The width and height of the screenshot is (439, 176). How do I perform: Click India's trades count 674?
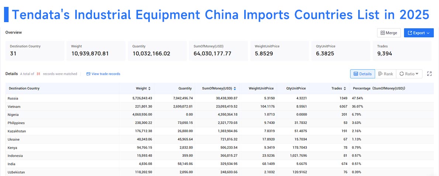pyautogui.click(x=344, y=164)
